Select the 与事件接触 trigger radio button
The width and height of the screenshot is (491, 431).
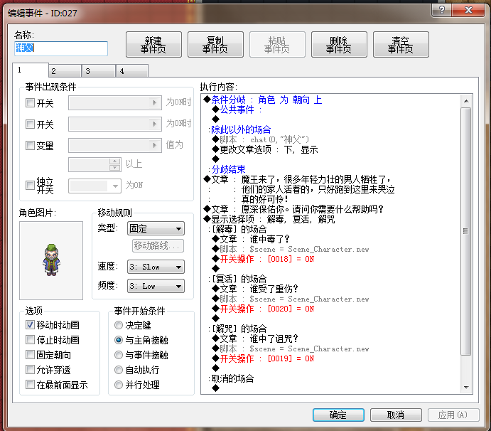pos(119,355)
